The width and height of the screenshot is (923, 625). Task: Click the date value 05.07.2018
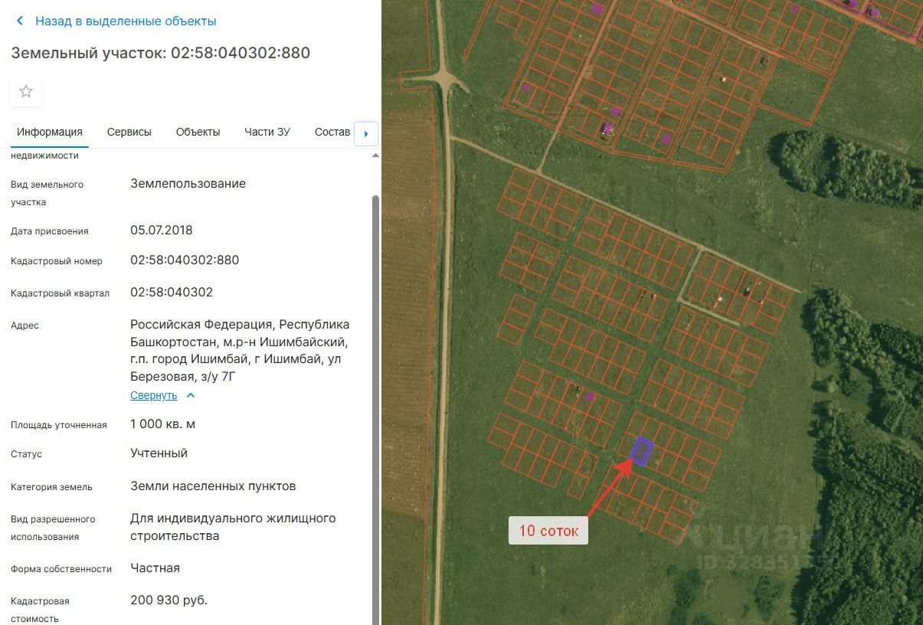162,231
